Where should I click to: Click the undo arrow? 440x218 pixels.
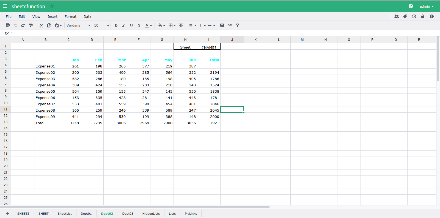click(15, 25)
